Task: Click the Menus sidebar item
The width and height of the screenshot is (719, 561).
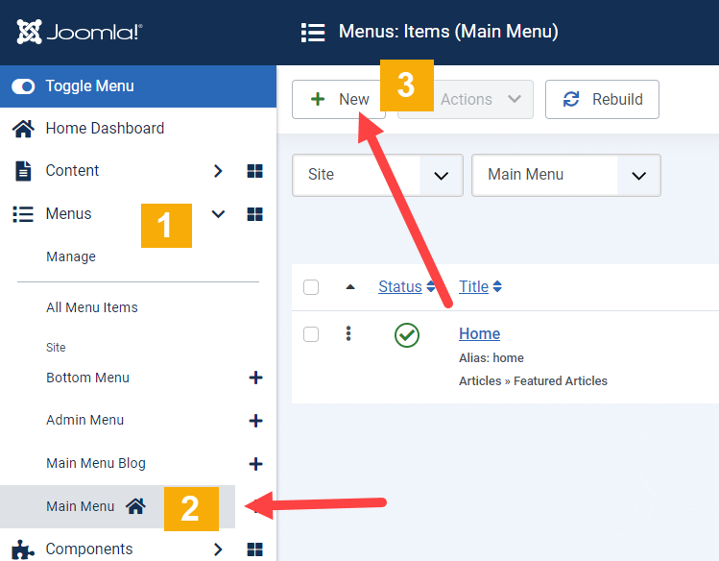Action: pos(69,213)
